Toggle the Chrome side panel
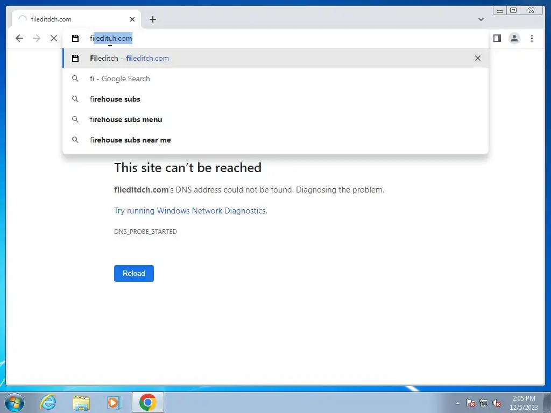 pyautogui.click(x=497, y=38)
